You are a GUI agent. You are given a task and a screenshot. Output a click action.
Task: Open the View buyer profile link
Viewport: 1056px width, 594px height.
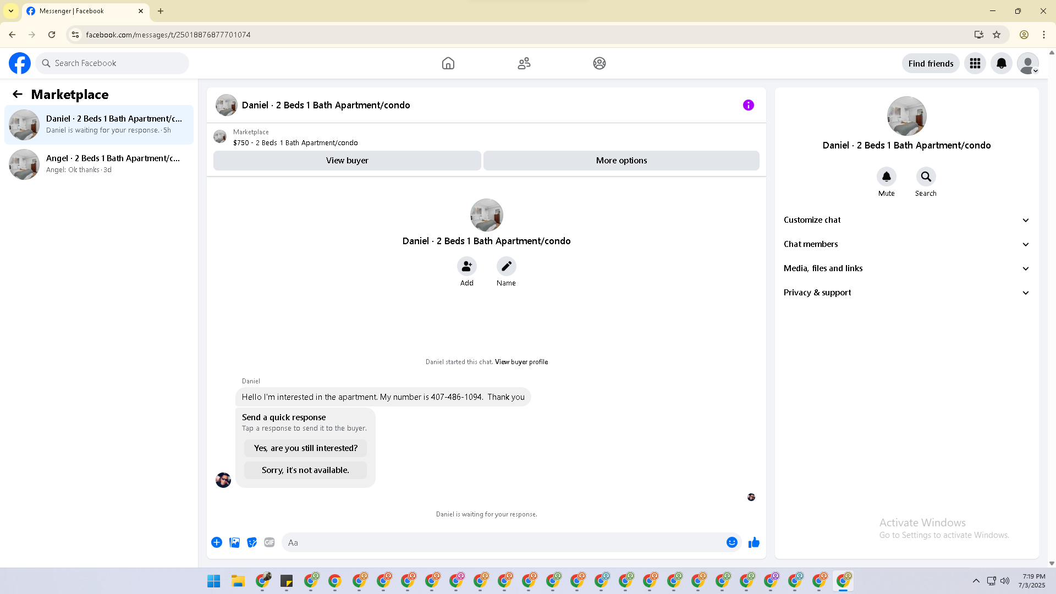point(521,362)
